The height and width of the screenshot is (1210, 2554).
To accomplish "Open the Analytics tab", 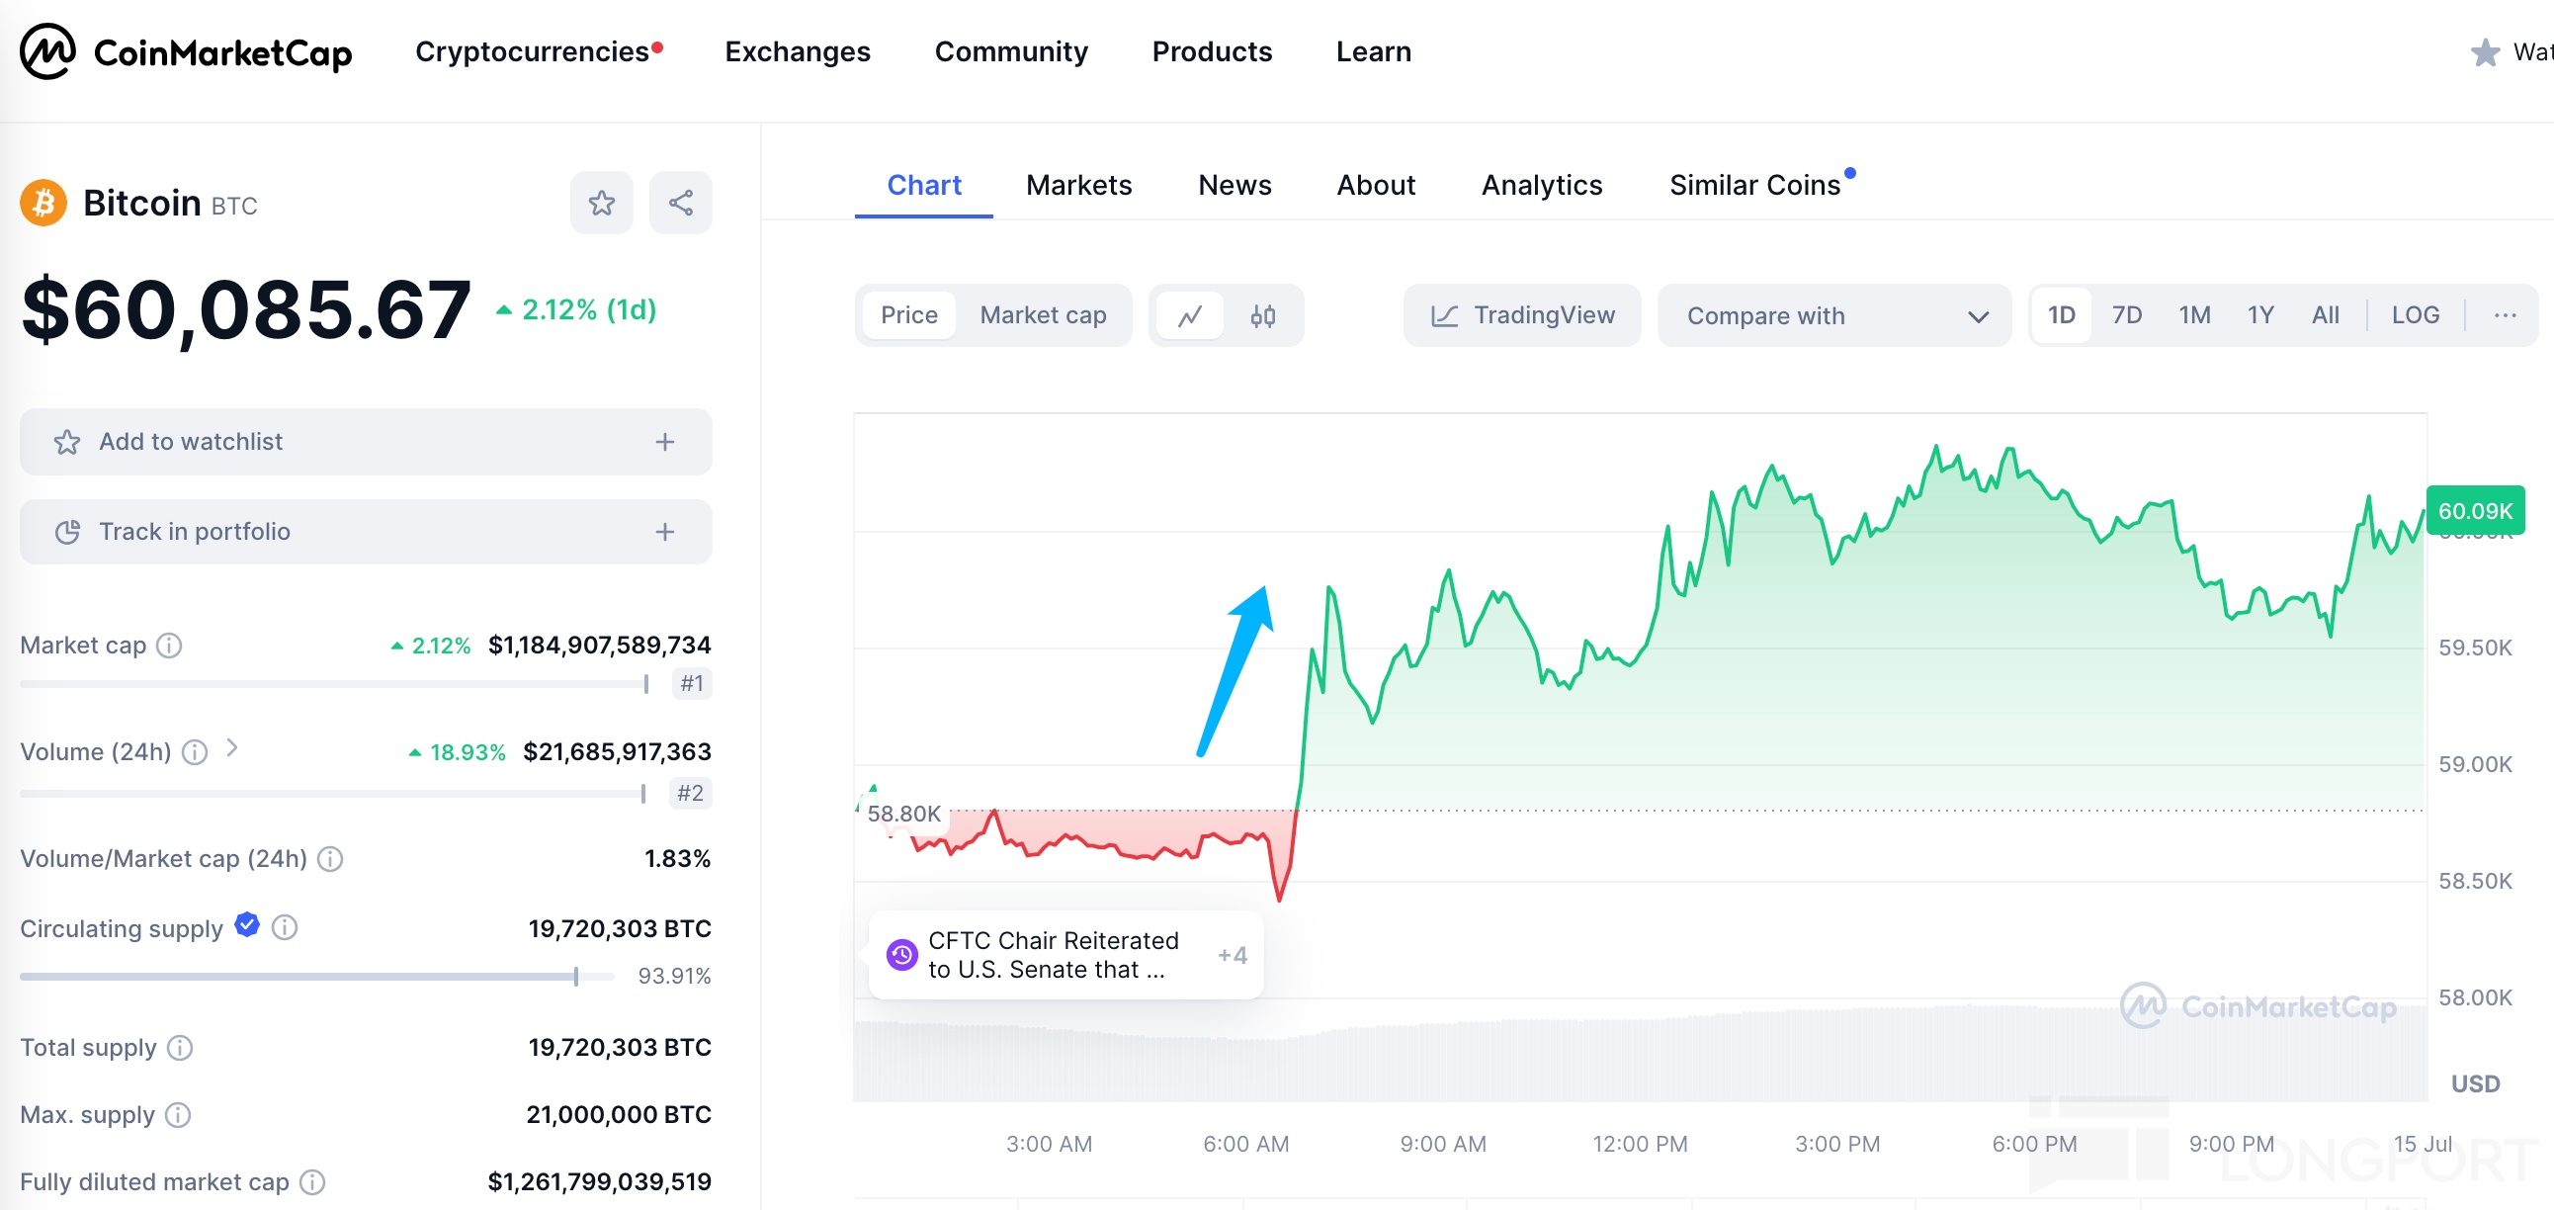I will (1542, 186).
